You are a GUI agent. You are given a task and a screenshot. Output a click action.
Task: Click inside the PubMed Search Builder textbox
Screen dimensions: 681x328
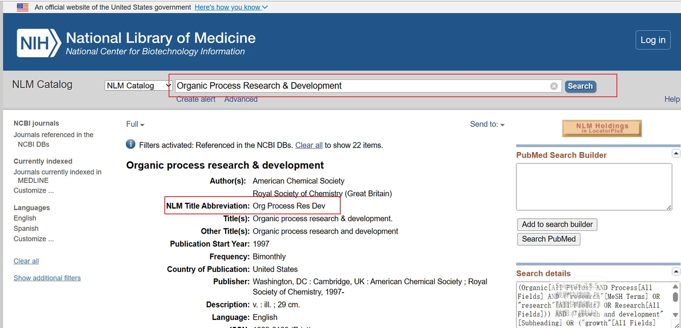tap(594, 186)
